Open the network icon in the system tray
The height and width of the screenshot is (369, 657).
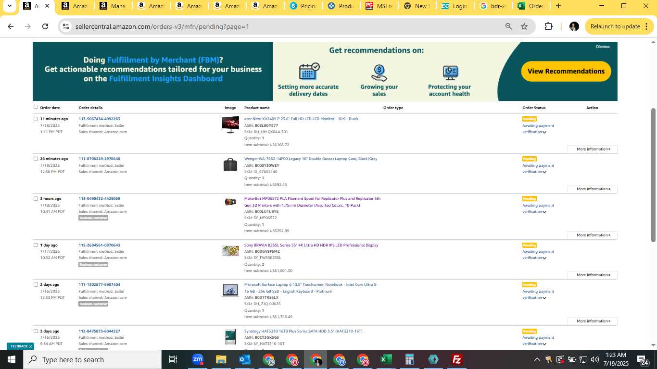[x=583, y=359]
